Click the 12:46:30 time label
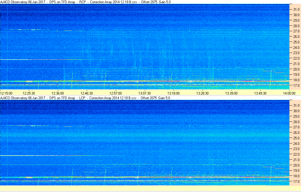Image resolution: width=301 pixels, height=192 pixels. (x=87, y=93)
